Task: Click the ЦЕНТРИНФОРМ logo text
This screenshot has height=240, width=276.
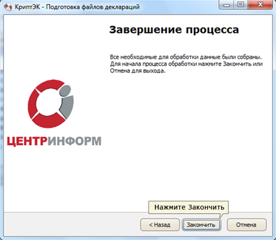Action: [54, 142]
